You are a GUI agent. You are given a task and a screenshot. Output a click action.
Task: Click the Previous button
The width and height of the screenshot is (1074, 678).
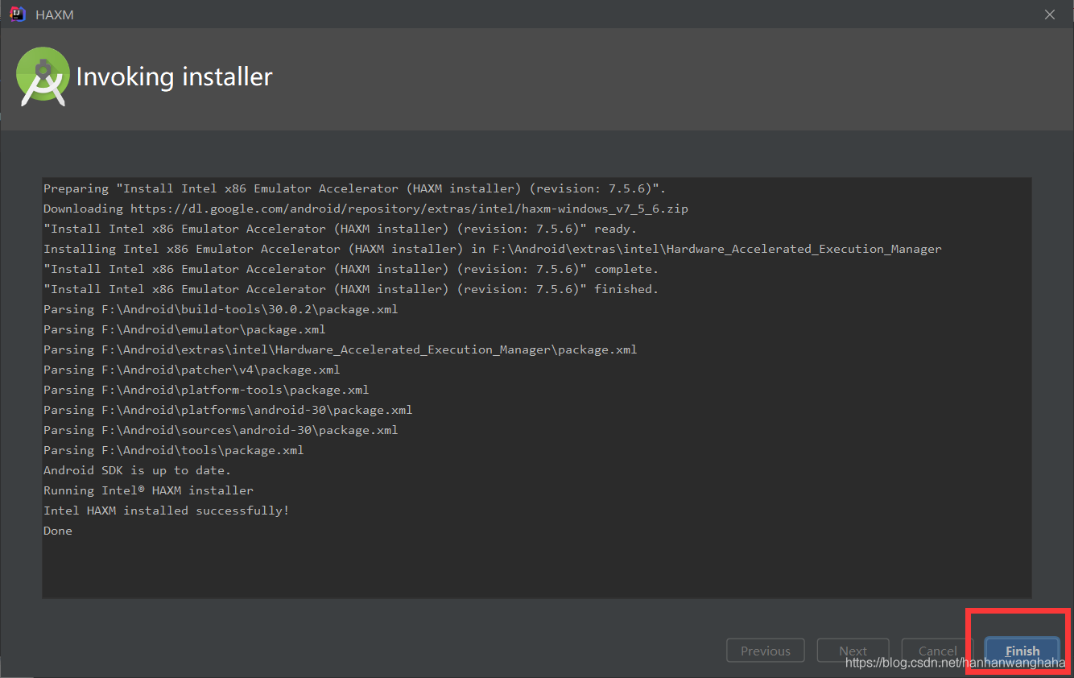click(765, 650)
